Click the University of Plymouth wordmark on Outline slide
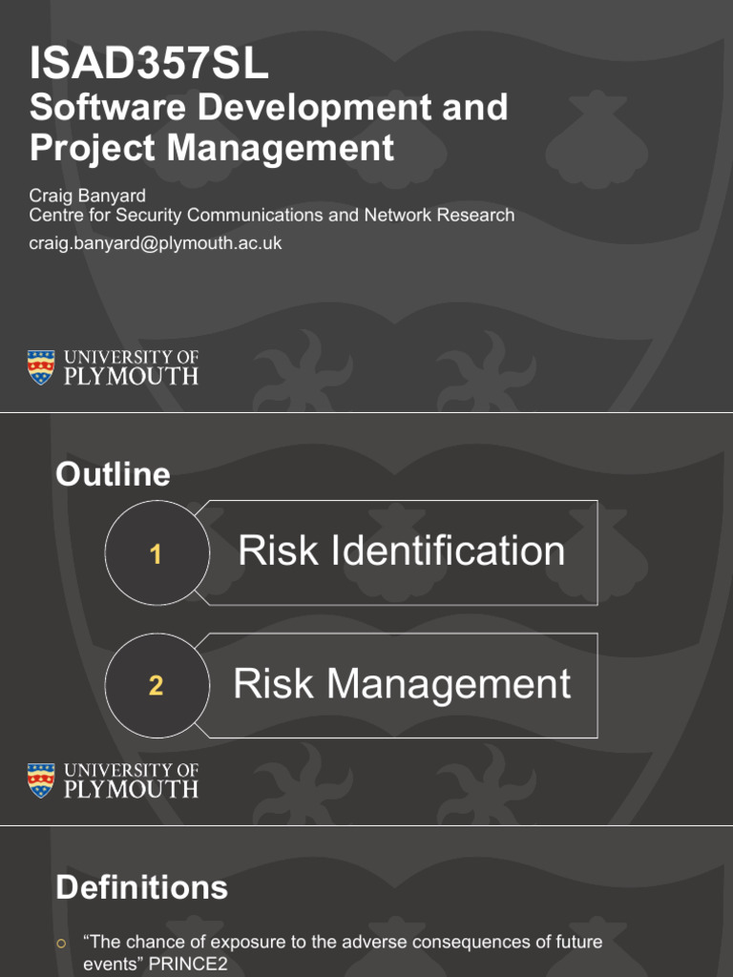The image size is (733, 977). click(131, 780)
